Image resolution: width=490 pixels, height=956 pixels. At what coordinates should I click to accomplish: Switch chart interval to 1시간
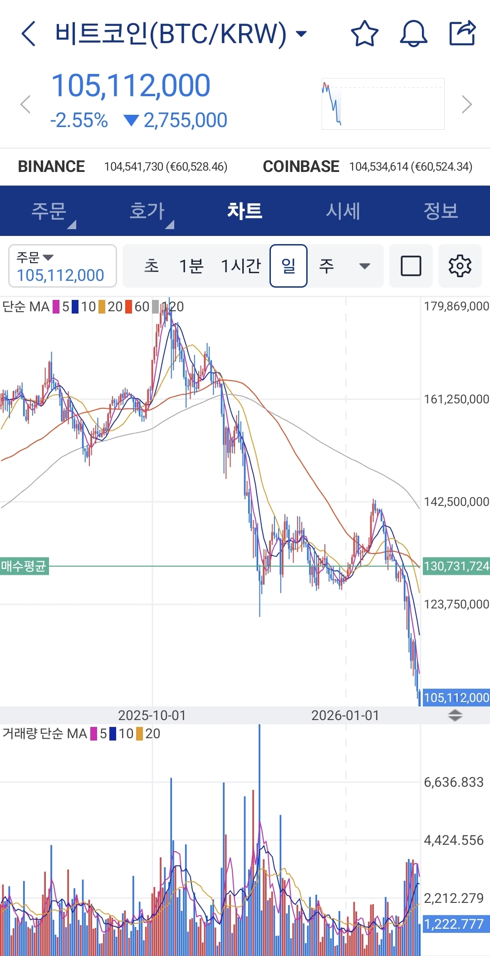coord(240,266)
